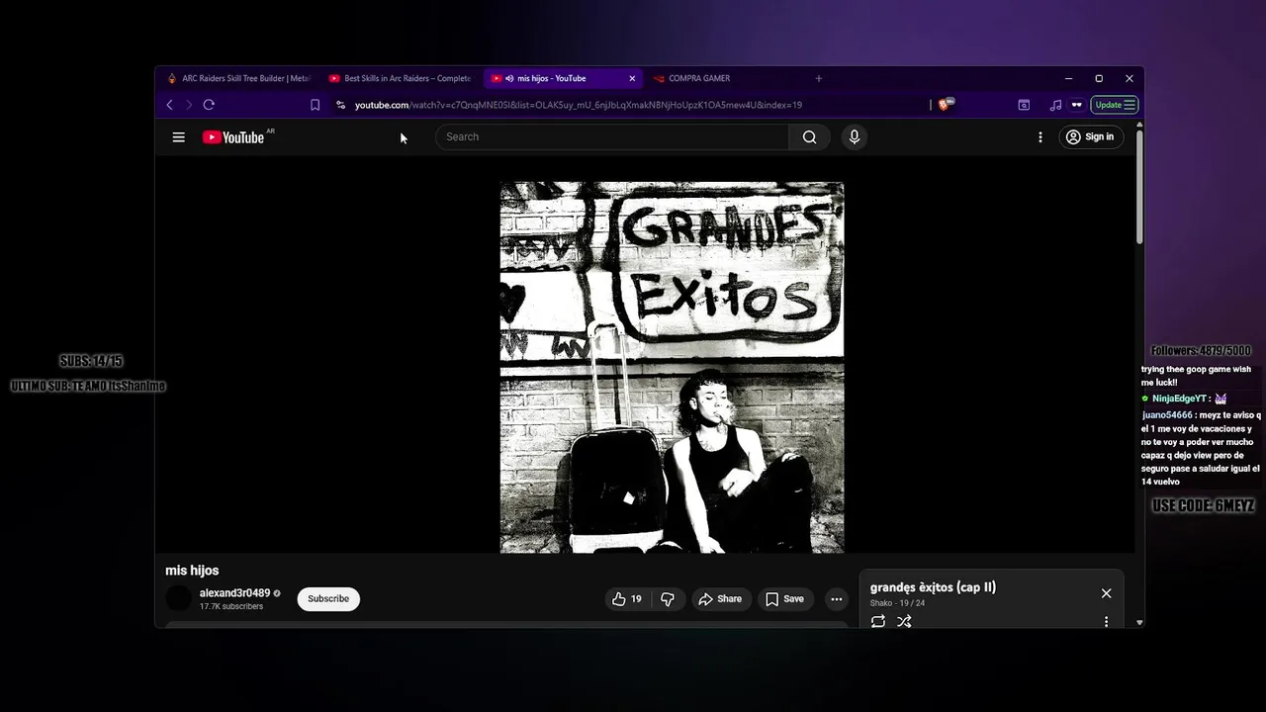
Task: Click Shako - 19 / 24 playlist info
Action: [x=897, y=603]
